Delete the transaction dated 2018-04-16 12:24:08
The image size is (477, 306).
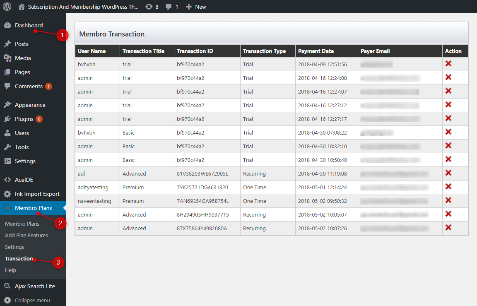448,77
